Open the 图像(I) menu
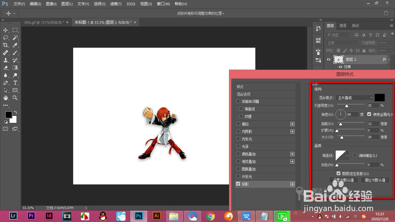Image resolution: width=395 pixels, height=222 pixels. (x=51, y=4)
